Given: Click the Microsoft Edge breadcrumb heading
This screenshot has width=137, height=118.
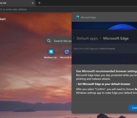Looking at the screenshot, I should point(116,38).
